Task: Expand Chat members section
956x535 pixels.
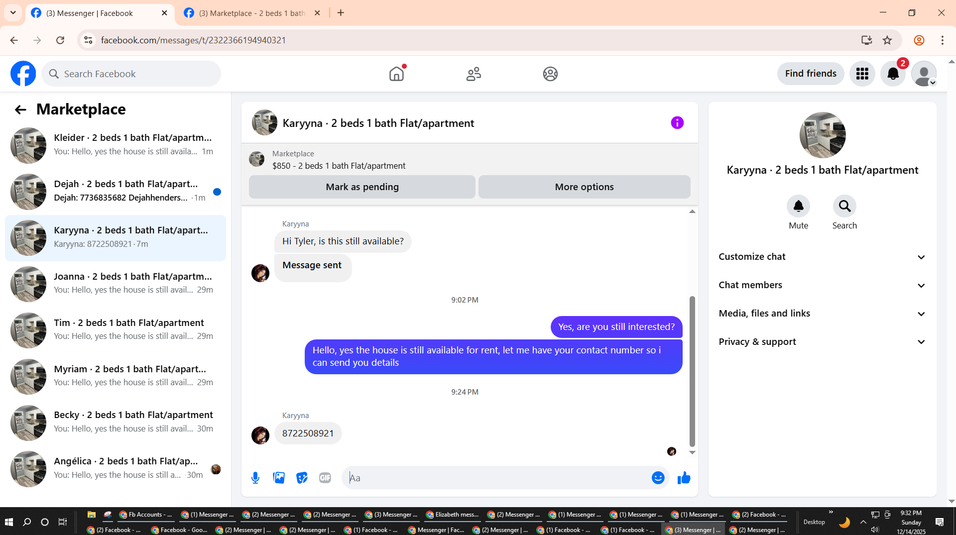Action: (822, 285)
